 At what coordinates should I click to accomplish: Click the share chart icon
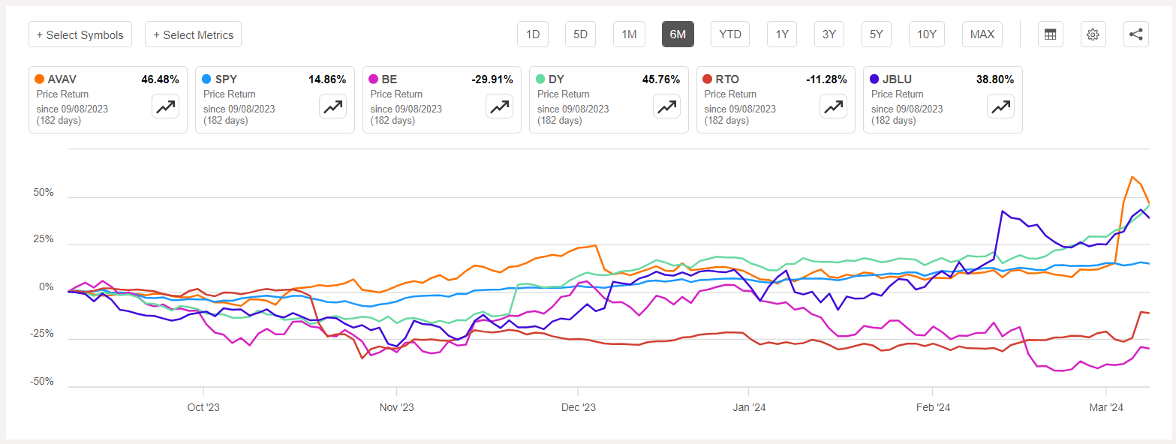1135,34
